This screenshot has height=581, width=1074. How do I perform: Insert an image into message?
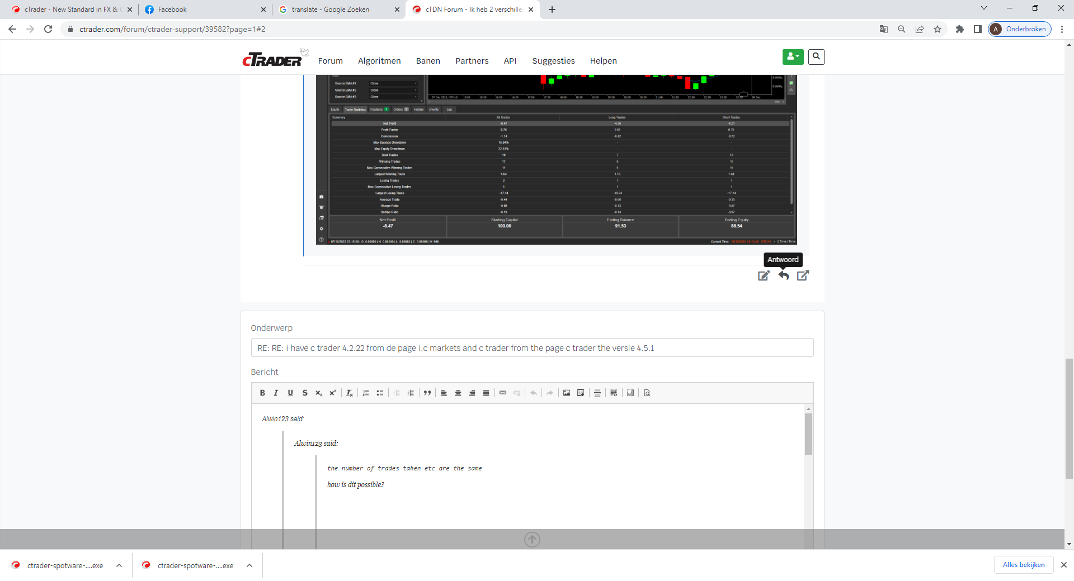pyautogui.click(x=567, y=393)
